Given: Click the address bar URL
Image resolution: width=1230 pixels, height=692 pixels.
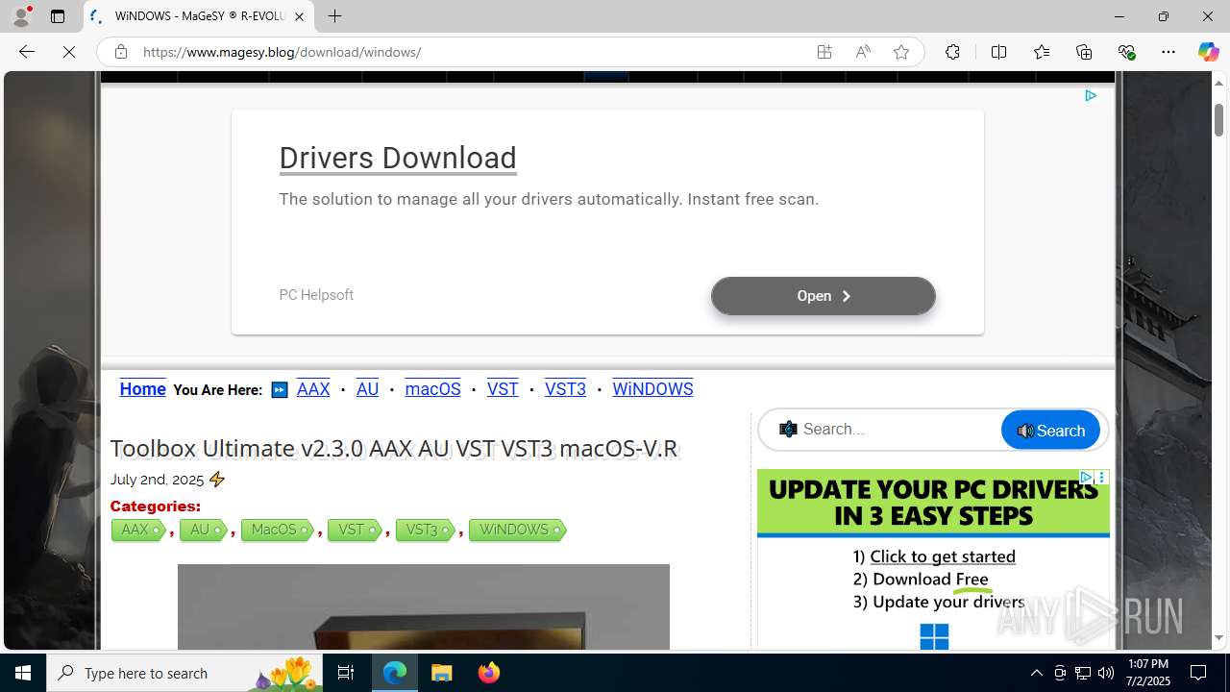Looking at the screenshot, I should click(x=282, y=52).
